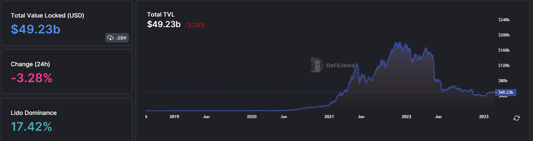Click the Total Value Locked (USD) label
Image resolution: width=533 pixels, height=141 pixels.
47,16
